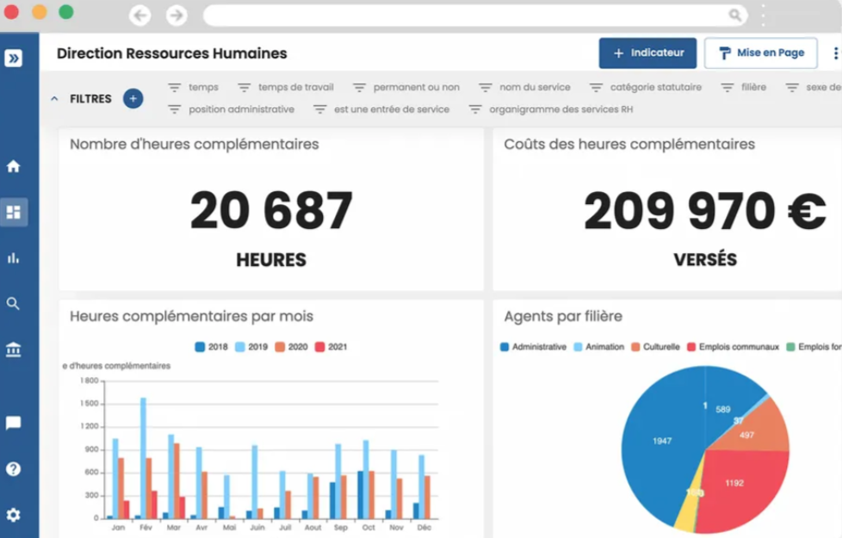Viewport: 842px width, 538px height.
Task: Open the 'temps de travail' filter
Action: pyautogui.click(x=286, y=87)
